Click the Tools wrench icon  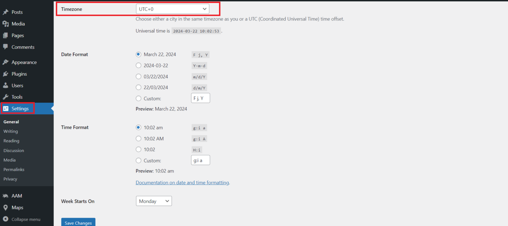pos(6,97)
